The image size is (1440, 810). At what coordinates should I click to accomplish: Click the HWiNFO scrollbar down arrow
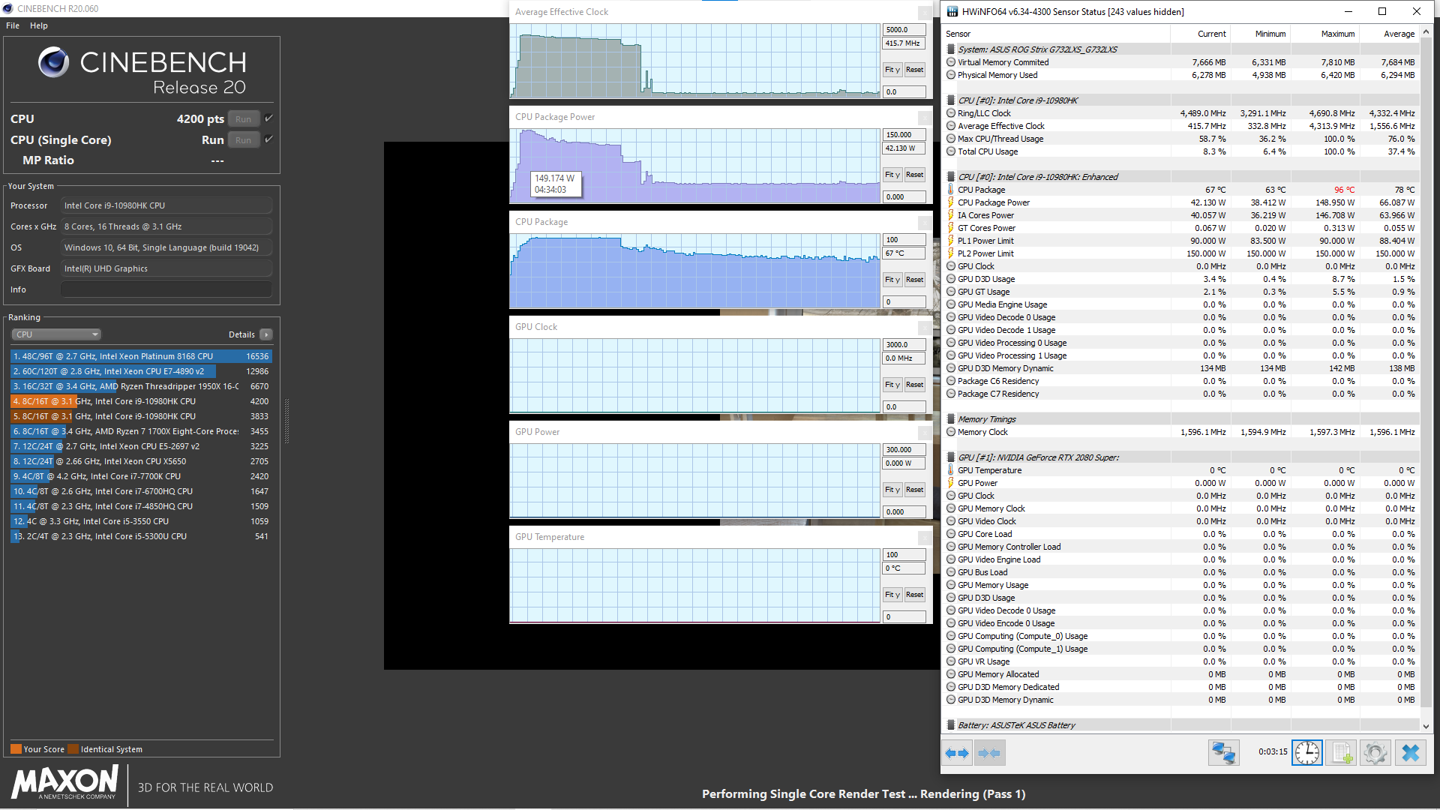click(x=1426, y=726)
